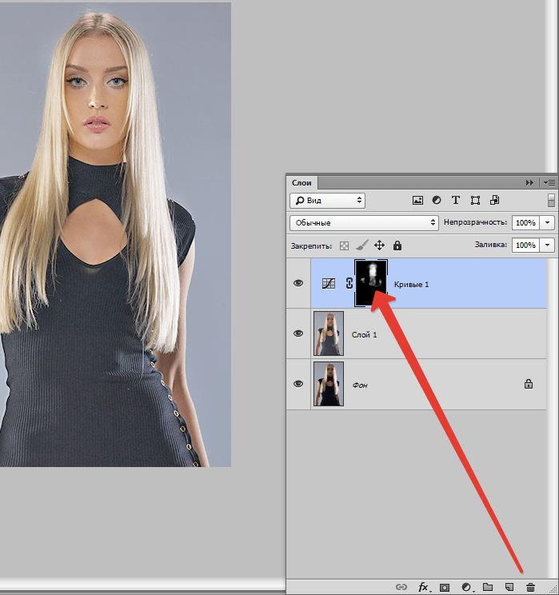Select the Слой 1 layer thumbnail

pos(329,333)
